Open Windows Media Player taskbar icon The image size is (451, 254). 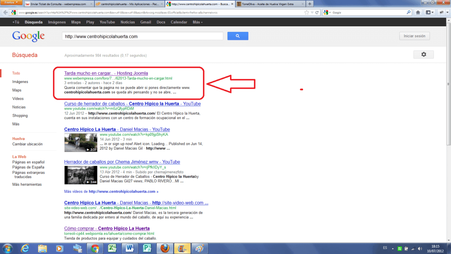[x=59, y=248]
